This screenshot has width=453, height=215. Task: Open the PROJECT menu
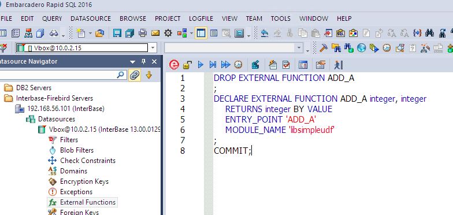coord(168,18)
